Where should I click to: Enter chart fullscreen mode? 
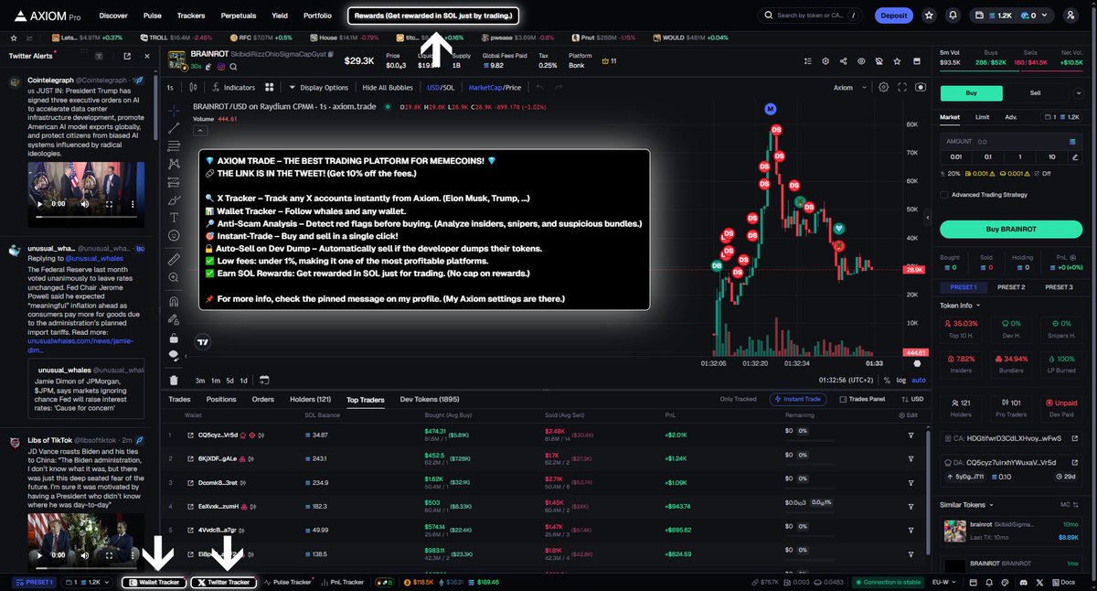pyautogui.click(x=901, y=88)
